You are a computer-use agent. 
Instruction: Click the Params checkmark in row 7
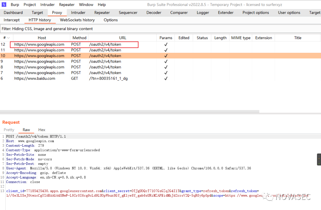coord(166,73)
